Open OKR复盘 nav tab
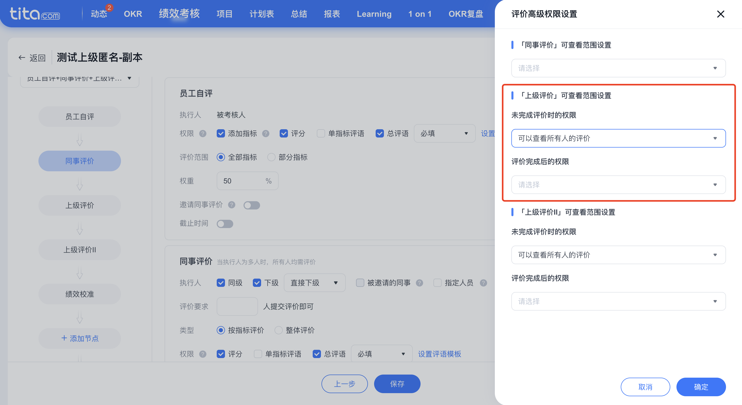 465,14
